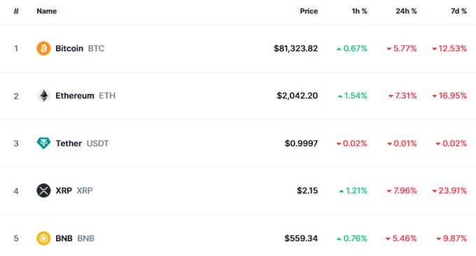Click the Bitcoin orange logo icon
The height and width of the screenshot is (256, 476).
coord(43,48)
